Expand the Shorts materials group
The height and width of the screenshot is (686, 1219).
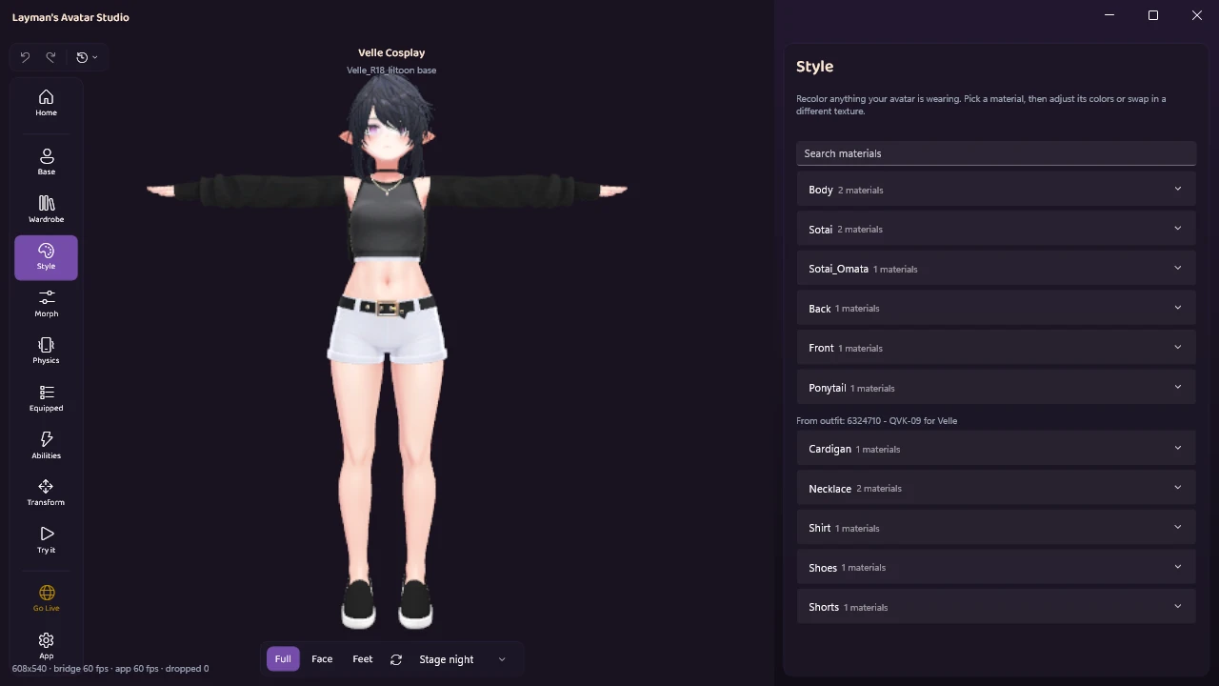996,607
